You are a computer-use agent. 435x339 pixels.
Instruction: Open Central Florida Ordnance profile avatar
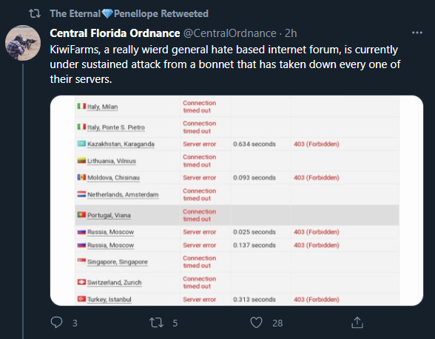(x=23, y=43)
